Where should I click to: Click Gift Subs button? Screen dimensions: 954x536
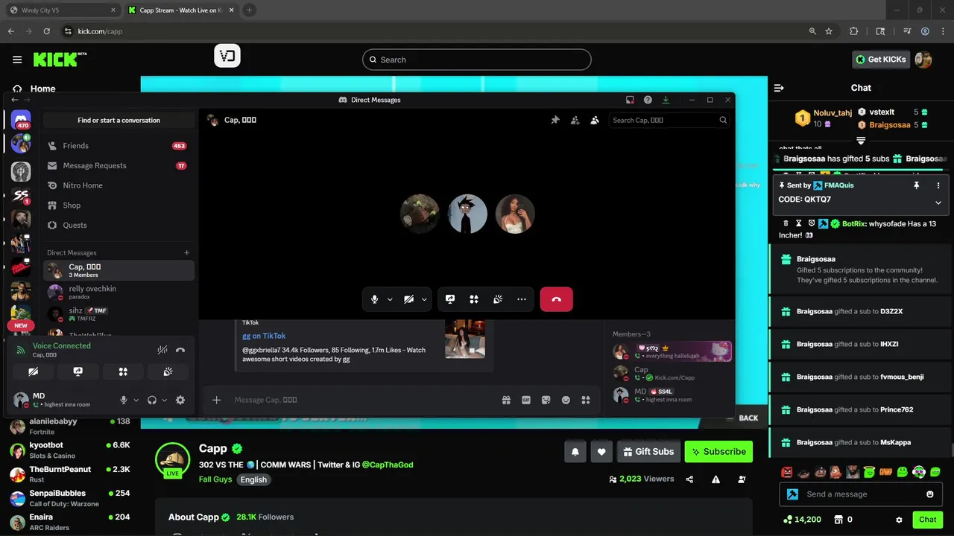pos(648,451)
